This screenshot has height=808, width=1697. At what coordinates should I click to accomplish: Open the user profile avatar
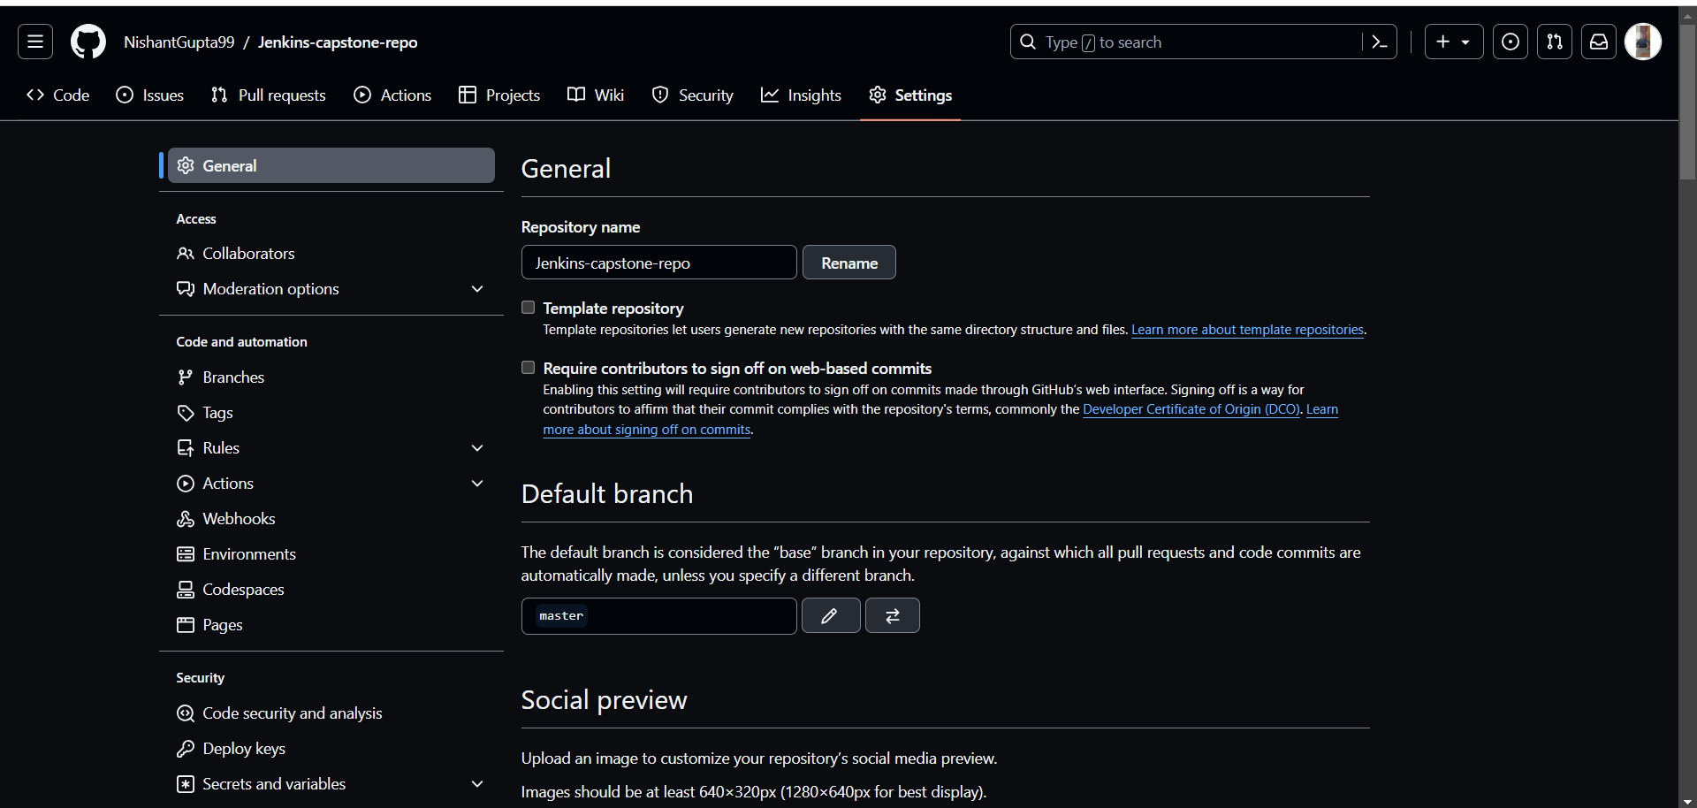point(1642,42)
